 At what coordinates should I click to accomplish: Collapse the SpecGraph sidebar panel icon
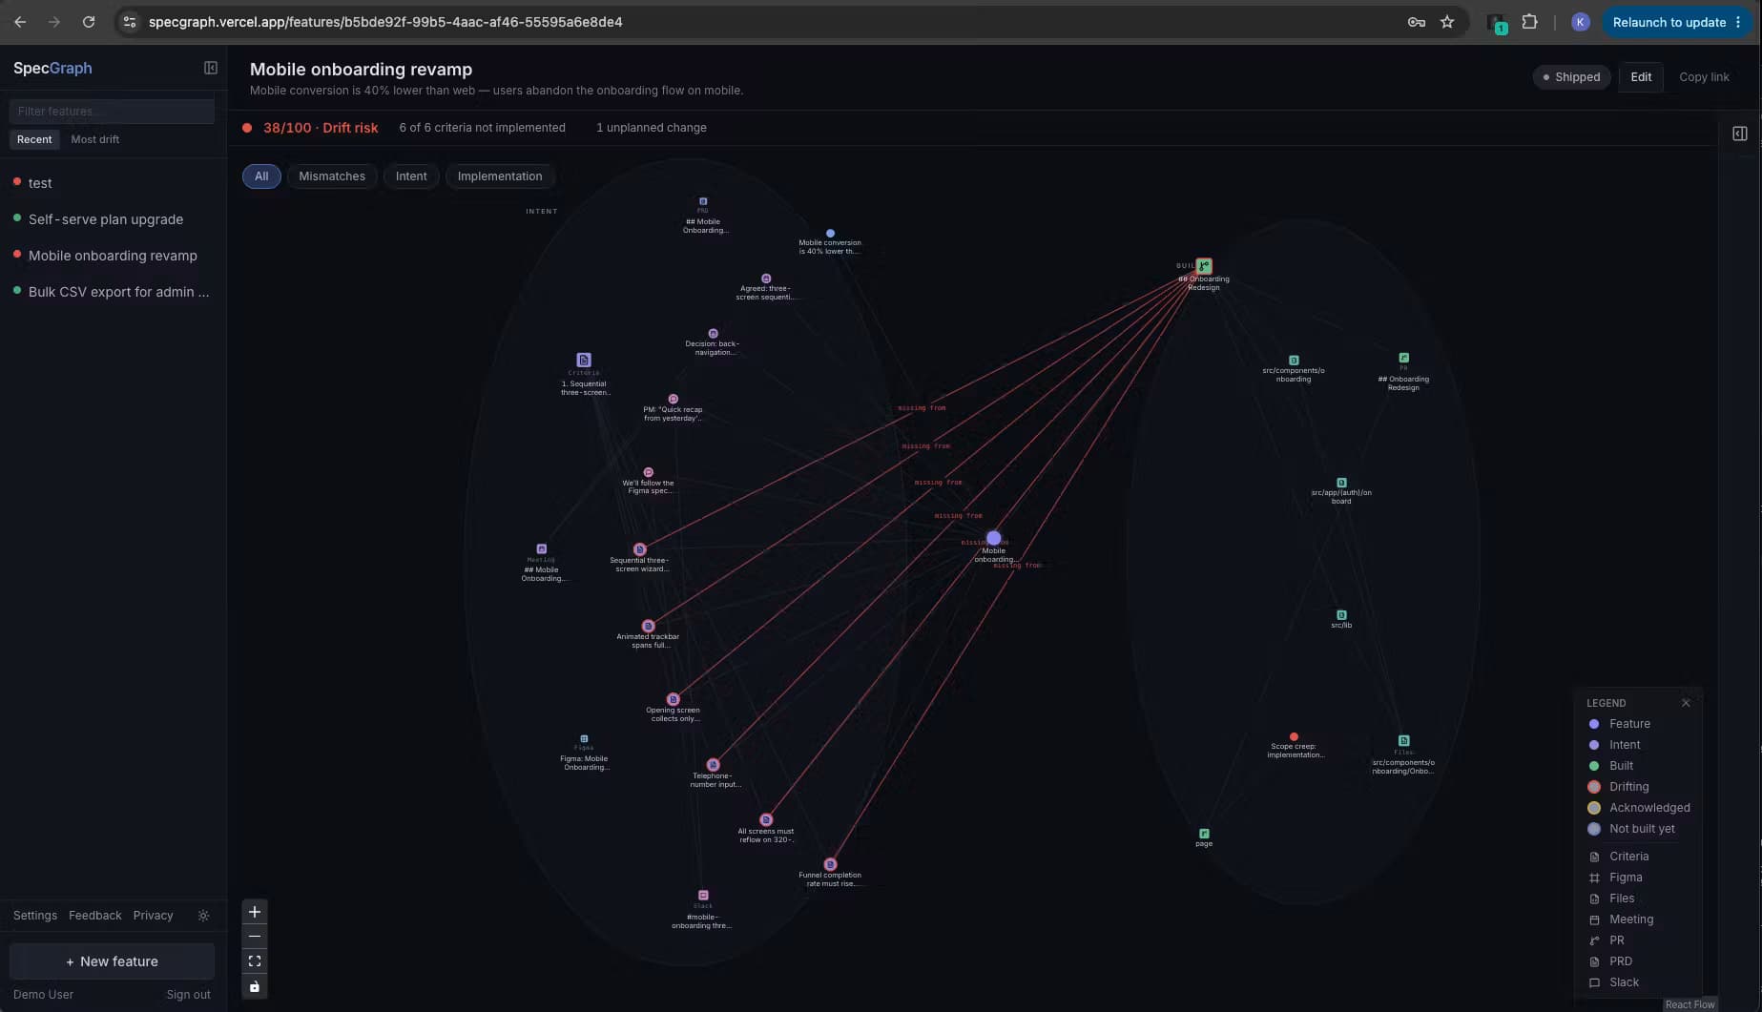click(x=211, y=68)
